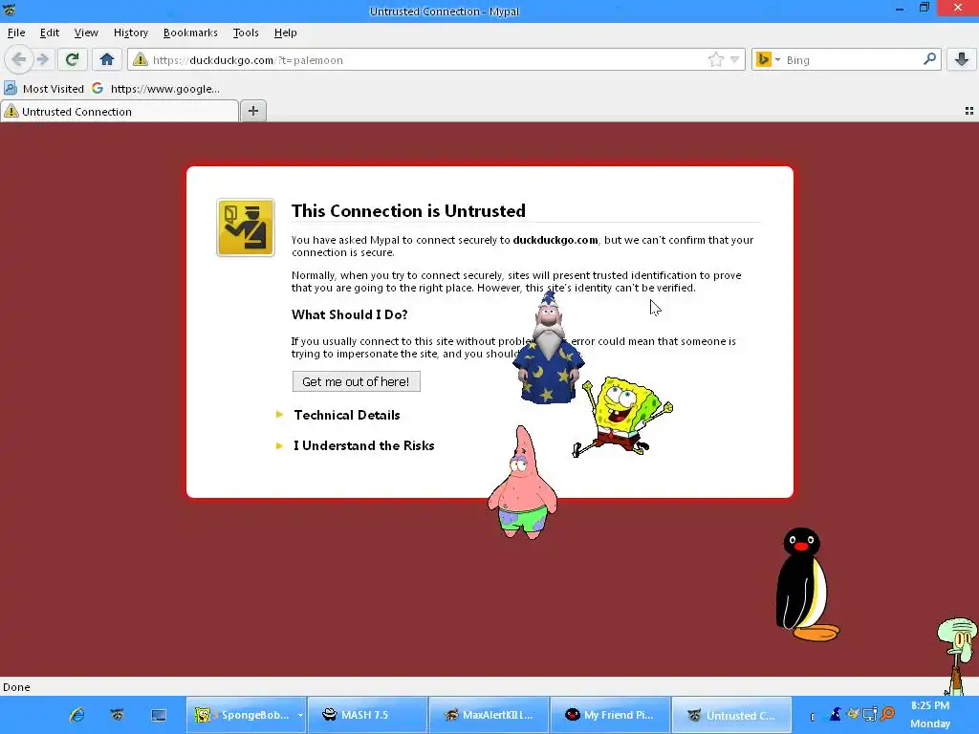
Task: Click the Patrick Star character
Action: tap(523, 484)
